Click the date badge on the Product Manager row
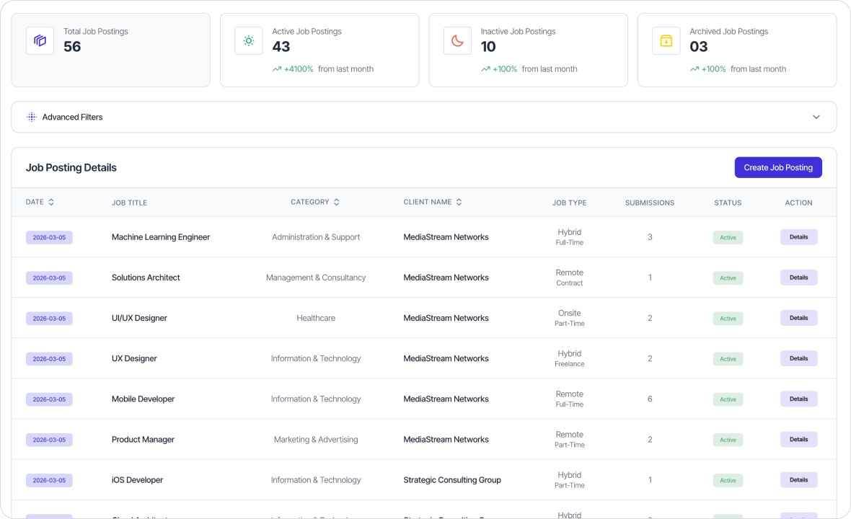The width and height of the screenshot is (851, 519). point(49,439)
